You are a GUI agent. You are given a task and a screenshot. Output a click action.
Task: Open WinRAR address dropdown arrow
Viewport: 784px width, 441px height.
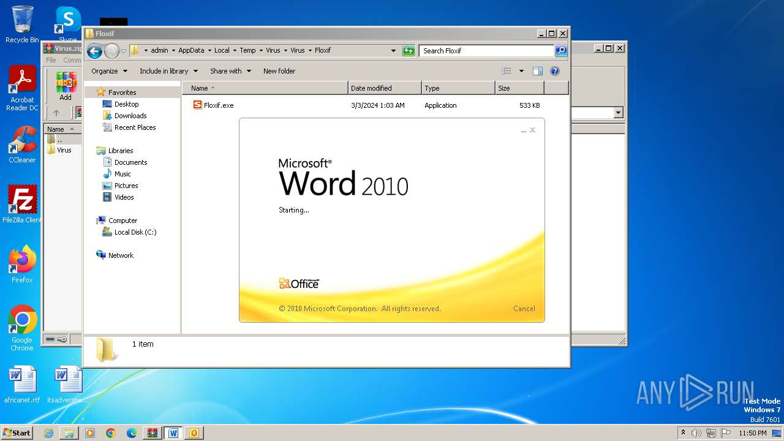(x=618, y=113)
